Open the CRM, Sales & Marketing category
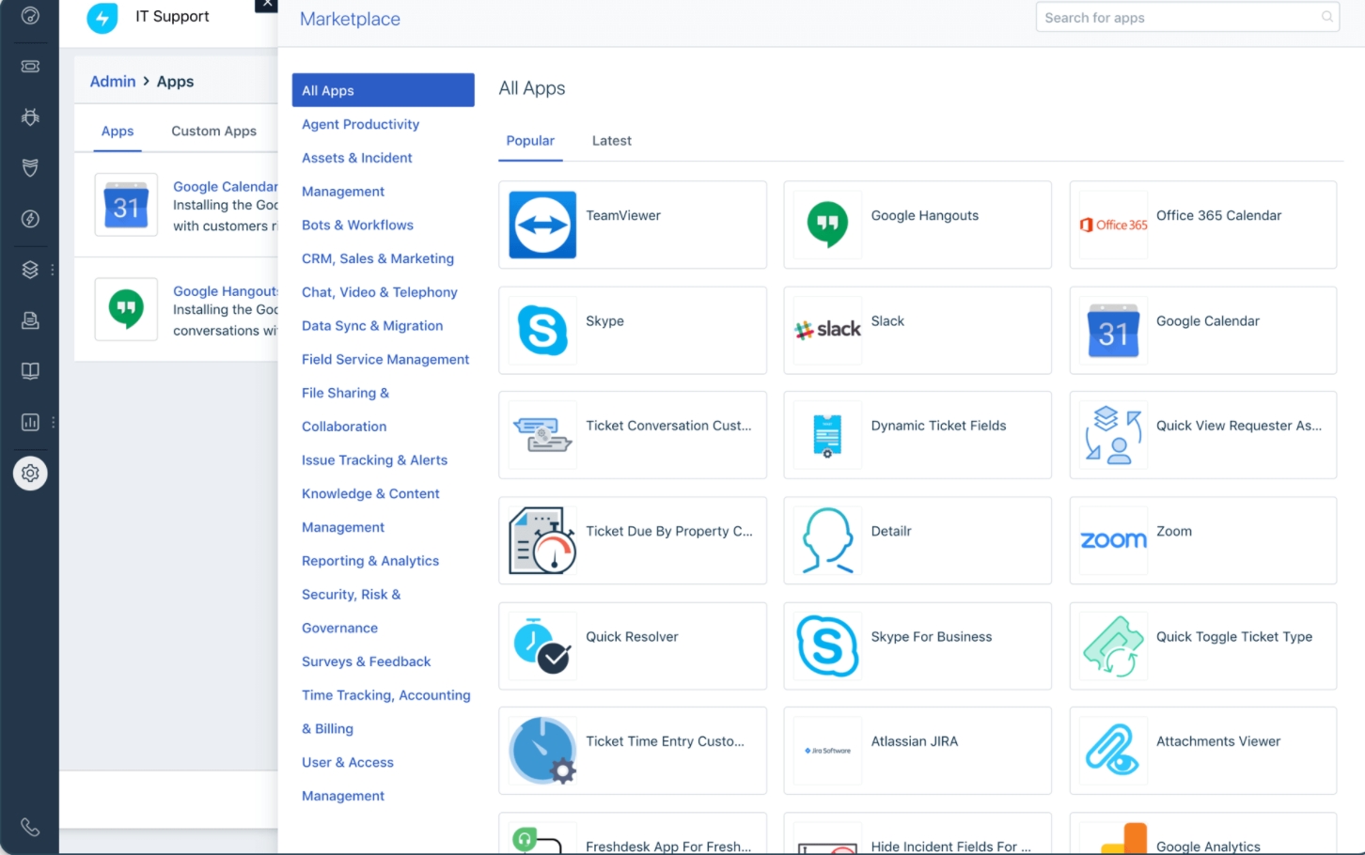The width and height of the screenshot is (1365, 855). point(378,258)
